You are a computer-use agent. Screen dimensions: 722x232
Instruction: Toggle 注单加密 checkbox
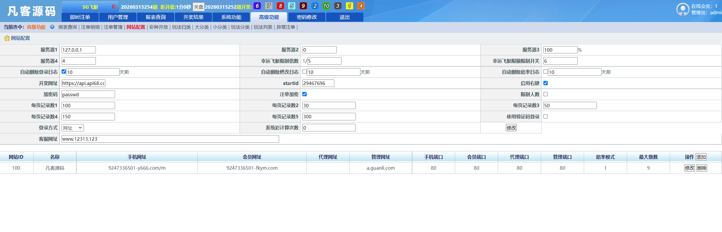[304, 94]
